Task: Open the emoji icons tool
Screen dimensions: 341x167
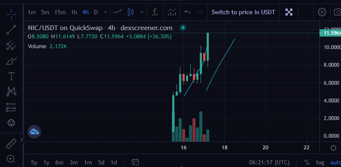Action: tap(11, 123)
